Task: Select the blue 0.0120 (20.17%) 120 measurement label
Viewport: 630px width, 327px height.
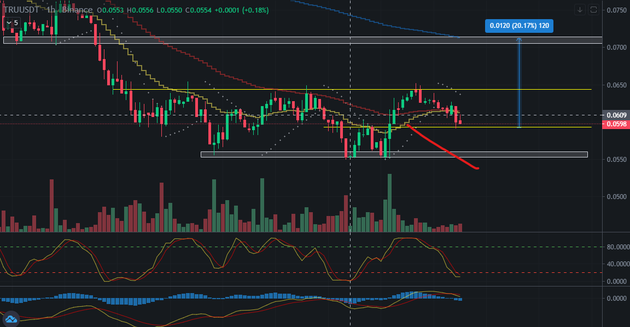Action: click(519, 26)
